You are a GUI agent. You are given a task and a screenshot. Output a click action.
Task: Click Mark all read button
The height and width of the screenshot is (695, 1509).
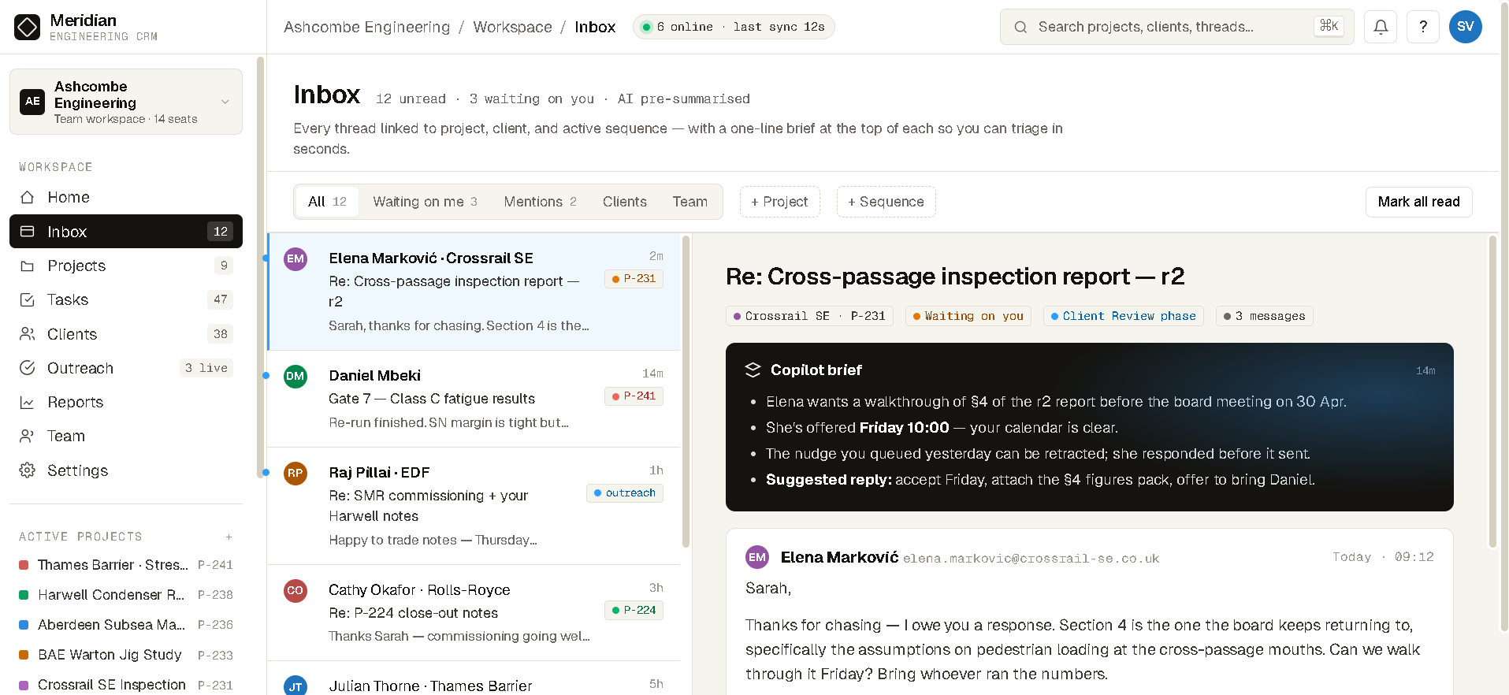click(x=1419, y=202)
